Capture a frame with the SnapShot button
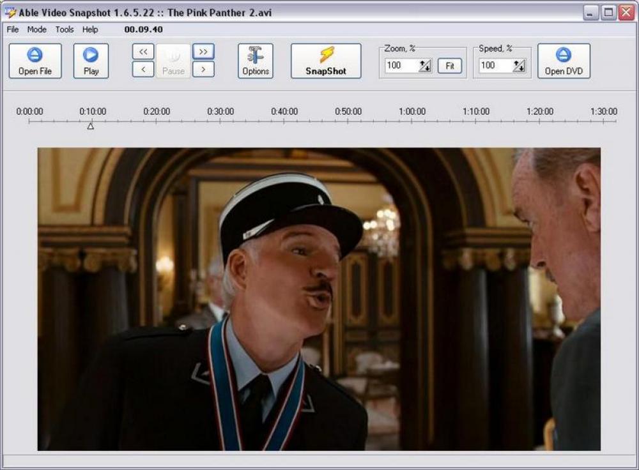This screenshot has height=470, width=639. [x=325, y=60]
